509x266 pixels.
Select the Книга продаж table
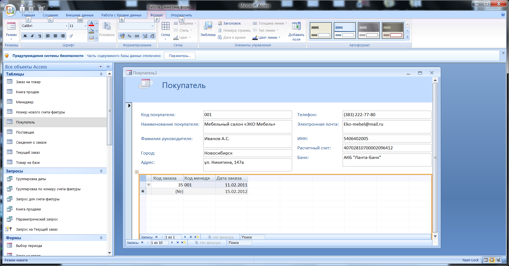(x=55, y=92)
